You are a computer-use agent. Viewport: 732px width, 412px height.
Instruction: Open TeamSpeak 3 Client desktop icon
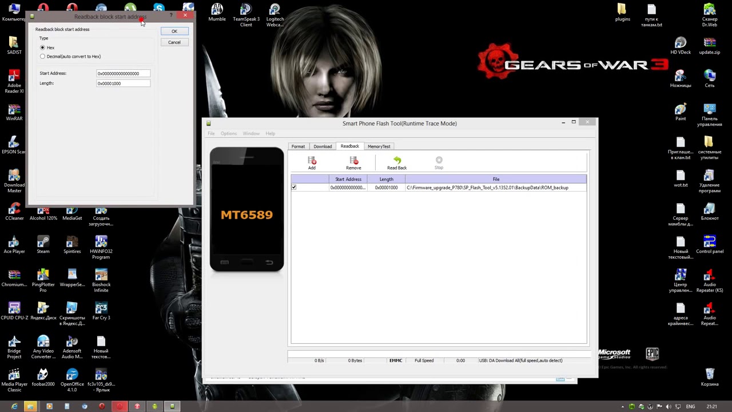point(246,15)
